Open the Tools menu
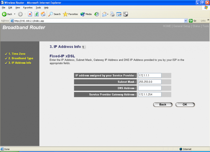210x152 pixels. coord(38,7)
